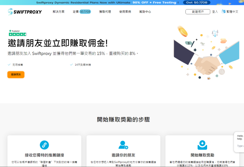This screenshot has height=167, width=244.
Task: Click the reward inbox star icon
Action: [202, 145]
